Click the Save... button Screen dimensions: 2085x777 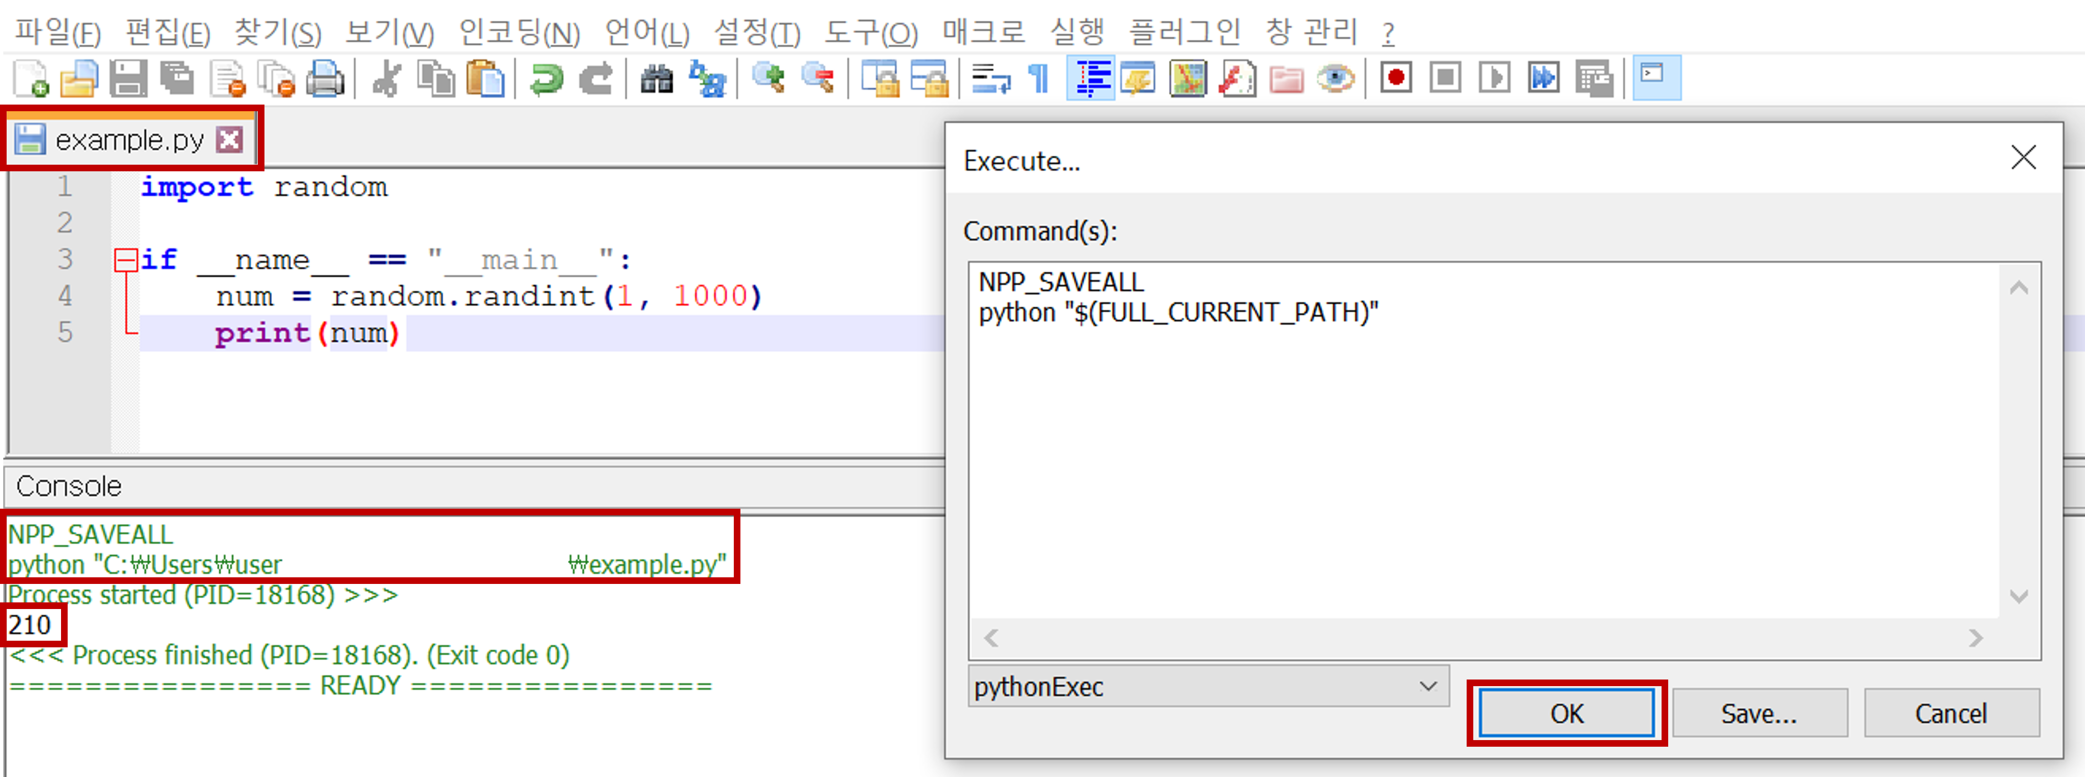(x=1759, y=713)
